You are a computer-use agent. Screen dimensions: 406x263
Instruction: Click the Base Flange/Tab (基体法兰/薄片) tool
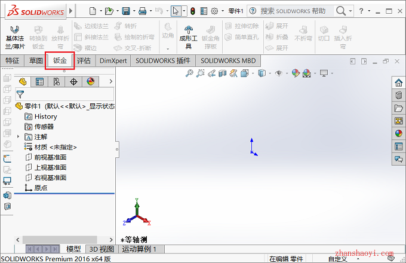[15, 37]
